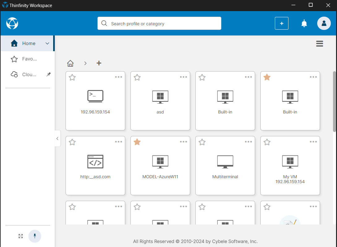
Task: Open more options for the asd card
Action: coord(183,77)
